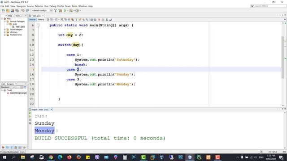Close the Output test1 (run) tab
The image size is (287, 161).
[x=51, y=110]
